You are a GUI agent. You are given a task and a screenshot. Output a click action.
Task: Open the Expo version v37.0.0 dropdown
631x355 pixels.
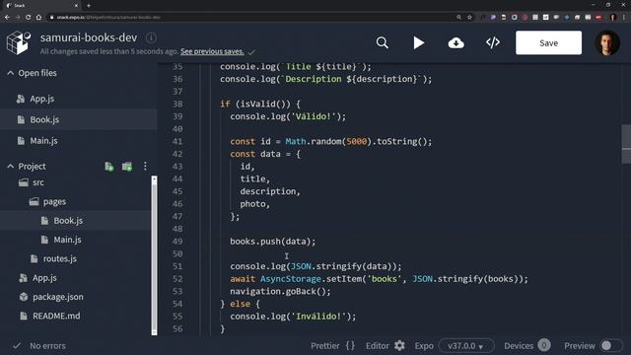coord(466,346)
